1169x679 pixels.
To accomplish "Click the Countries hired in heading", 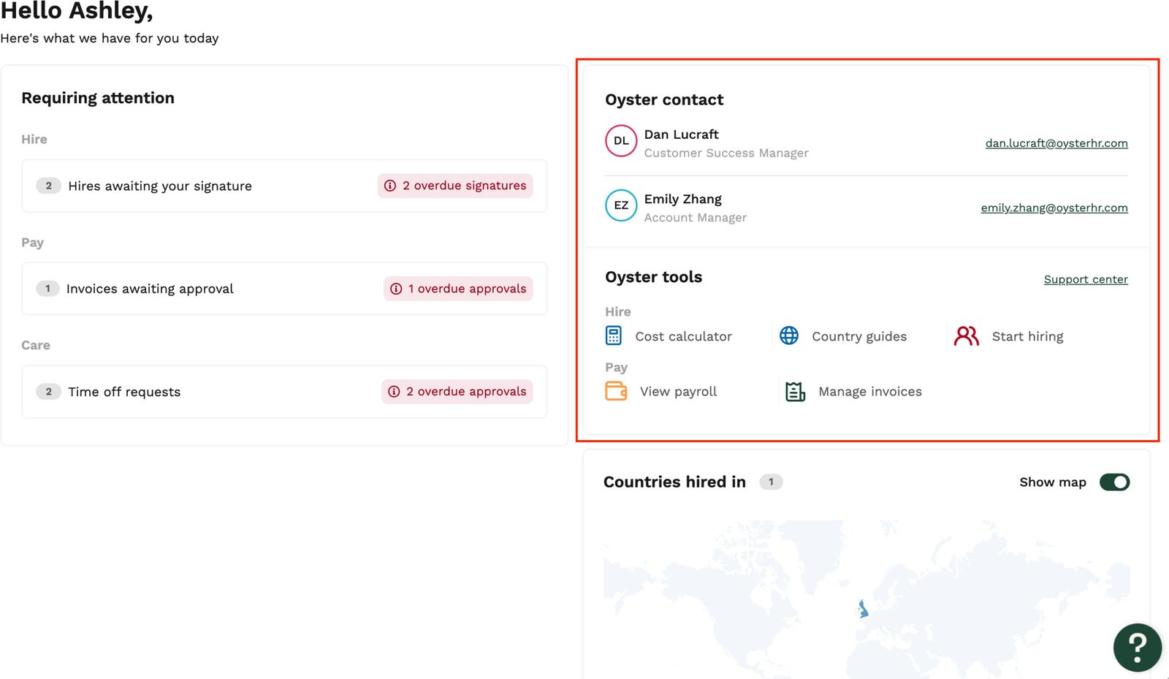I will tap(674, 482).
